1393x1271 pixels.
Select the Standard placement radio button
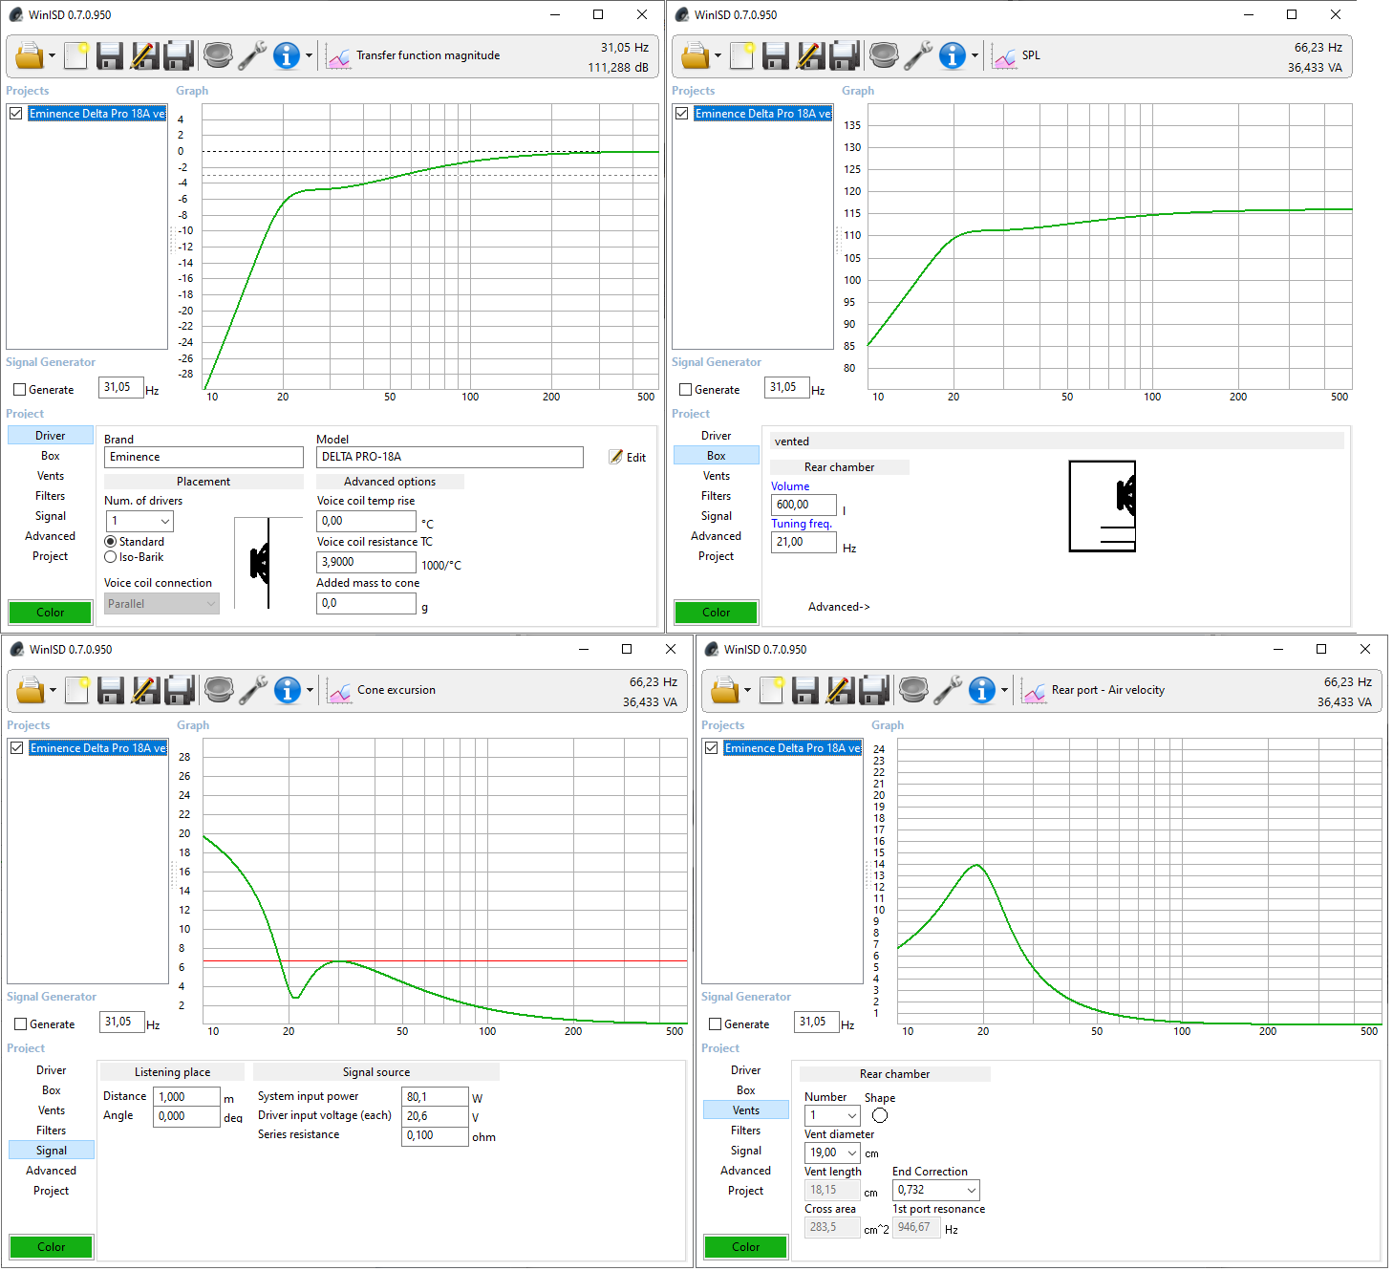[x=111, y=542]
